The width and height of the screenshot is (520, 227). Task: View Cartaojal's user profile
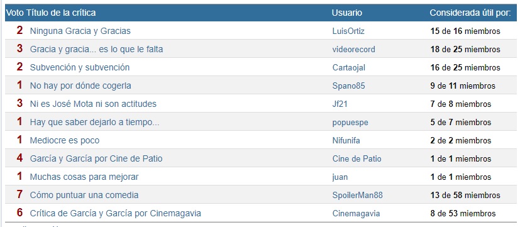348,68
